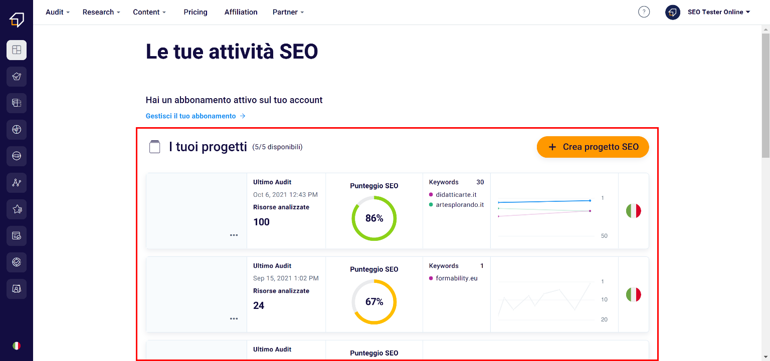Open three-dots menu of the 86% project
Image resolution: width=770 pixels, height=361 pixels.
click(234, 235)
